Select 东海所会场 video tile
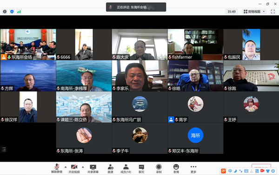Viewport: 279px width, 175px height. click(28, 44)
